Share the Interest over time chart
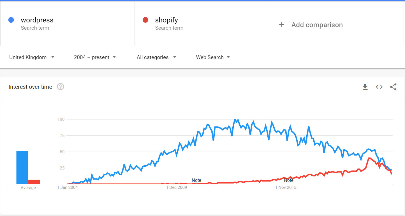 [x=393, y=87]
